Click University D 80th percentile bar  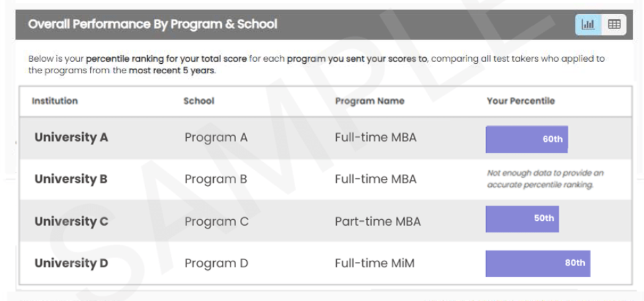[538, 263]
